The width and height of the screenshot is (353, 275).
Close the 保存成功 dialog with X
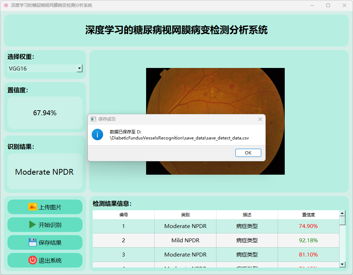coord(260,119)
